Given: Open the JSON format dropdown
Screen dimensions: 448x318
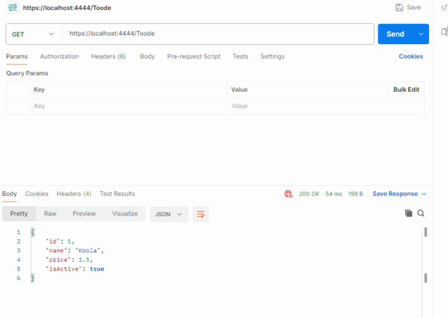Looking at the screenshot, I should [x=168, y=214].
